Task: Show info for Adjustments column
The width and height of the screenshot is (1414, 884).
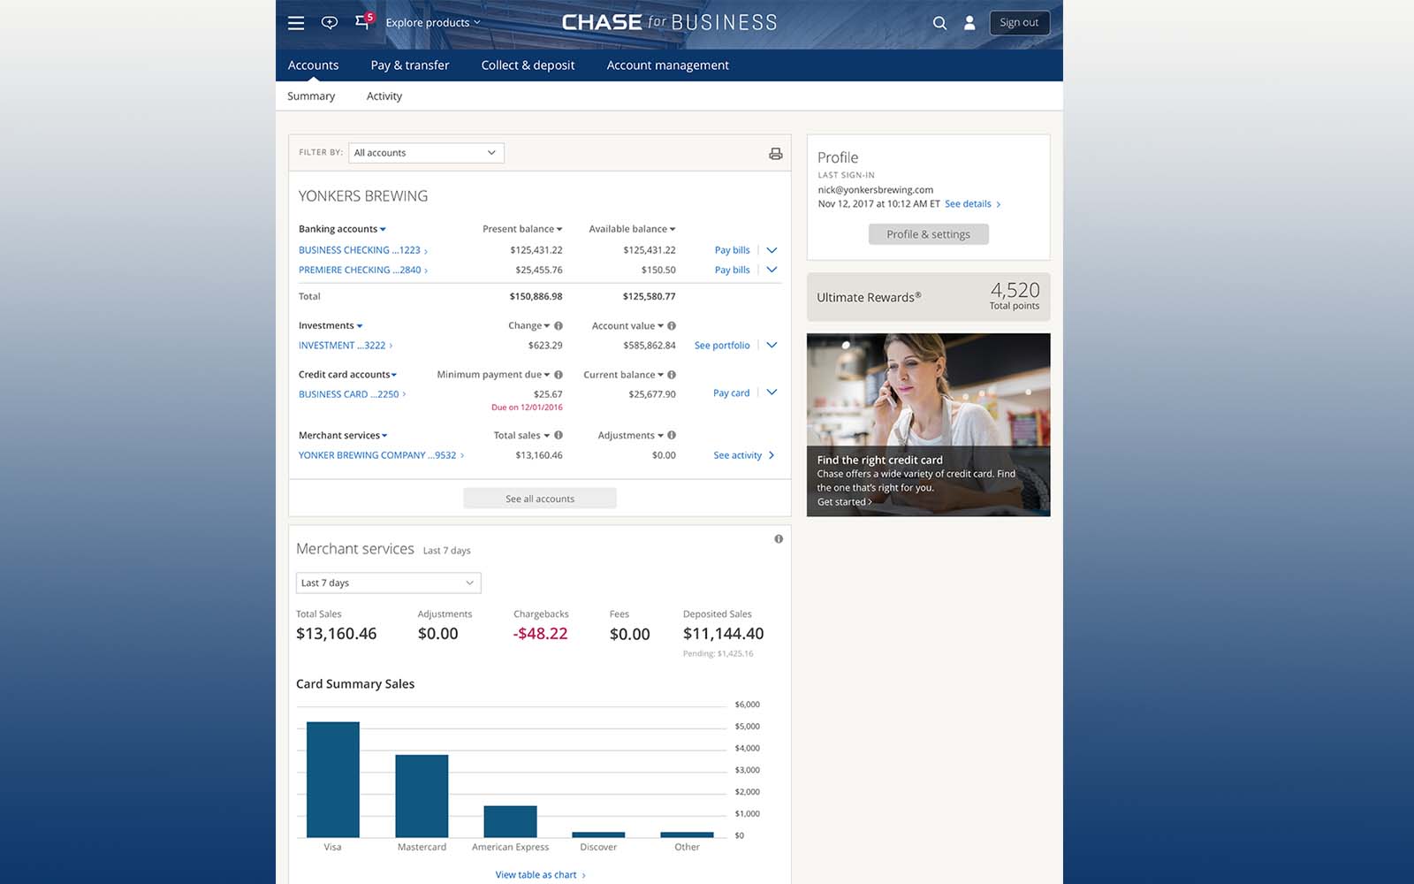Action: 672,436
